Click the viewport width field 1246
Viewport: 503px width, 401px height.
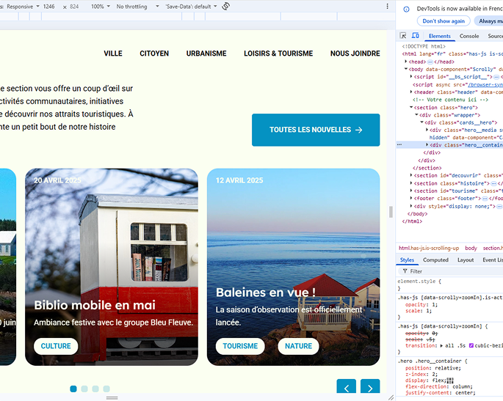(48, 7)
